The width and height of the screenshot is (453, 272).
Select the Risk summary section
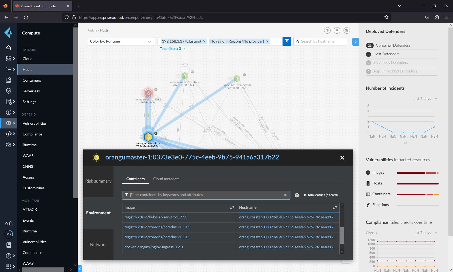coord(98,181)
